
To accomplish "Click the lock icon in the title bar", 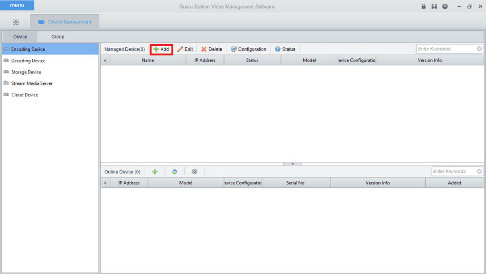I will click(424, 7).
